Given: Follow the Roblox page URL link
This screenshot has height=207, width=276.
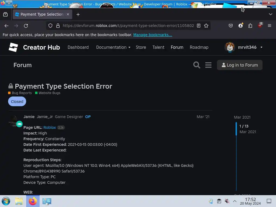Looking at the screenshot, I should tap(50, 127).
